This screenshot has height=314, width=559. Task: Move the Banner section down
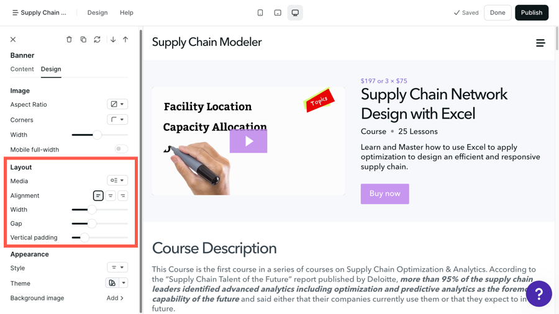(113, 40)
